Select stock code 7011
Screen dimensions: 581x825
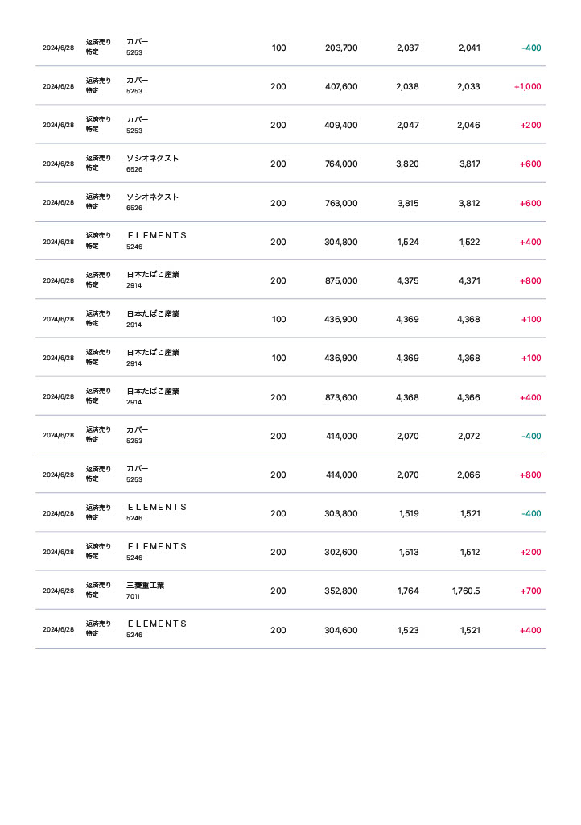click(x=133, y=597)
